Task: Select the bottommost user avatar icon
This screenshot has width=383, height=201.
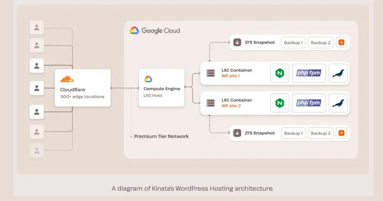Action: pos(37,150)
